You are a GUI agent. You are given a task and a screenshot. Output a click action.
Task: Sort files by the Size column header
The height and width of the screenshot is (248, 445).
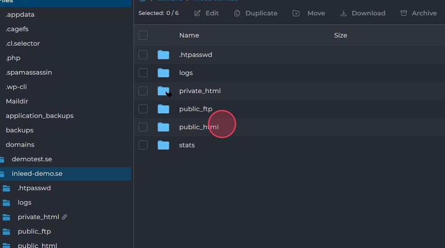click(x=340, y=35)
